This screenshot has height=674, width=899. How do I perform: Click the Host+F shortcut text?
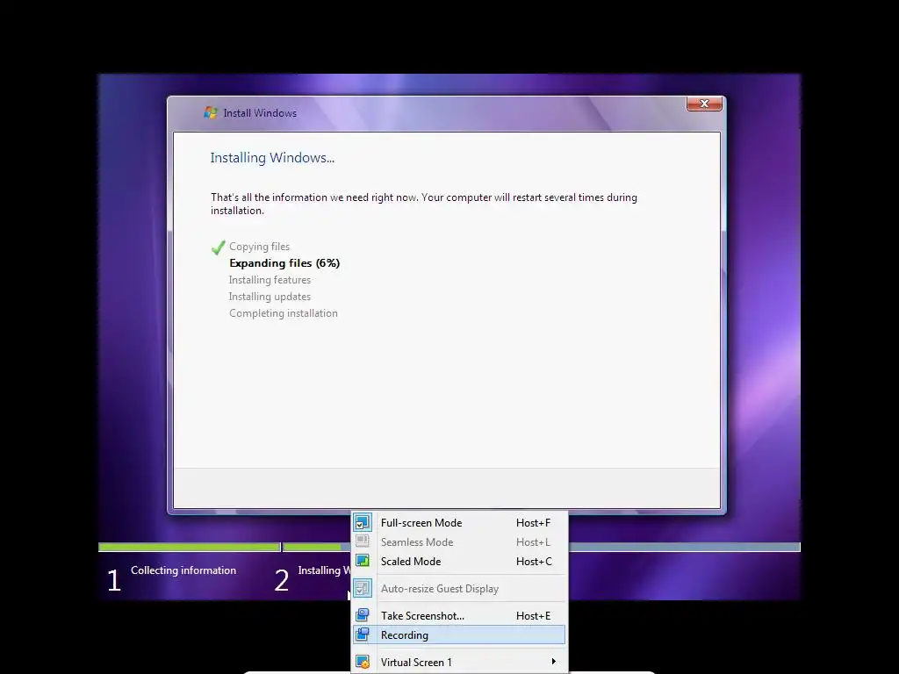click(533, 523)
